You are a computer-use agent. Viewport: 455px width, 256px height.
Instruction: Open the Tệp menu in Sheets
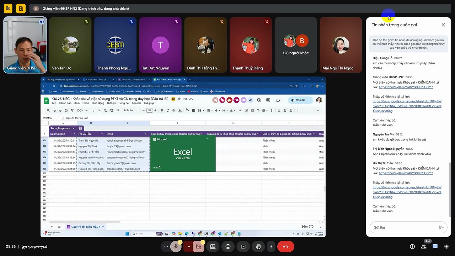[54, 103]
